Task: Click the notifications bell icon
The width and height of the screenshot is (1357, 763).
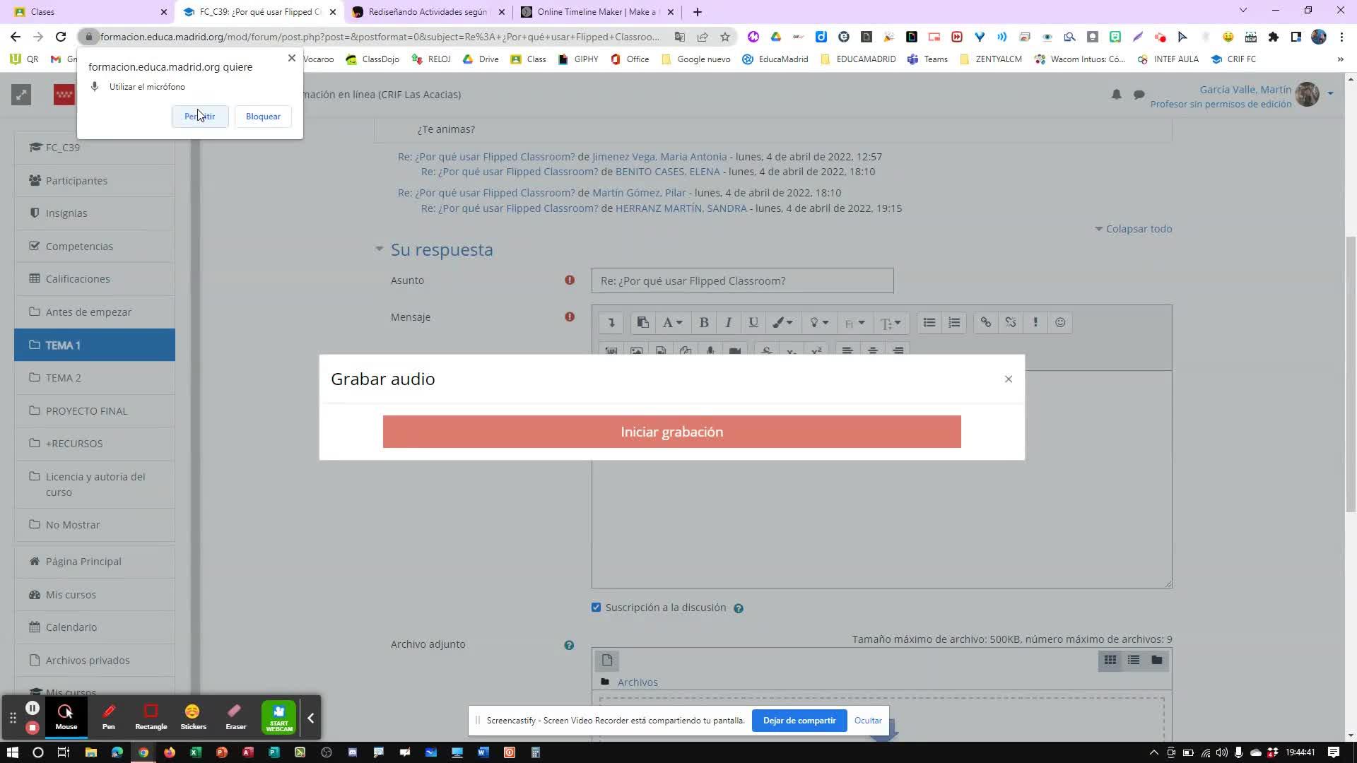Action: click(1116, 95)
